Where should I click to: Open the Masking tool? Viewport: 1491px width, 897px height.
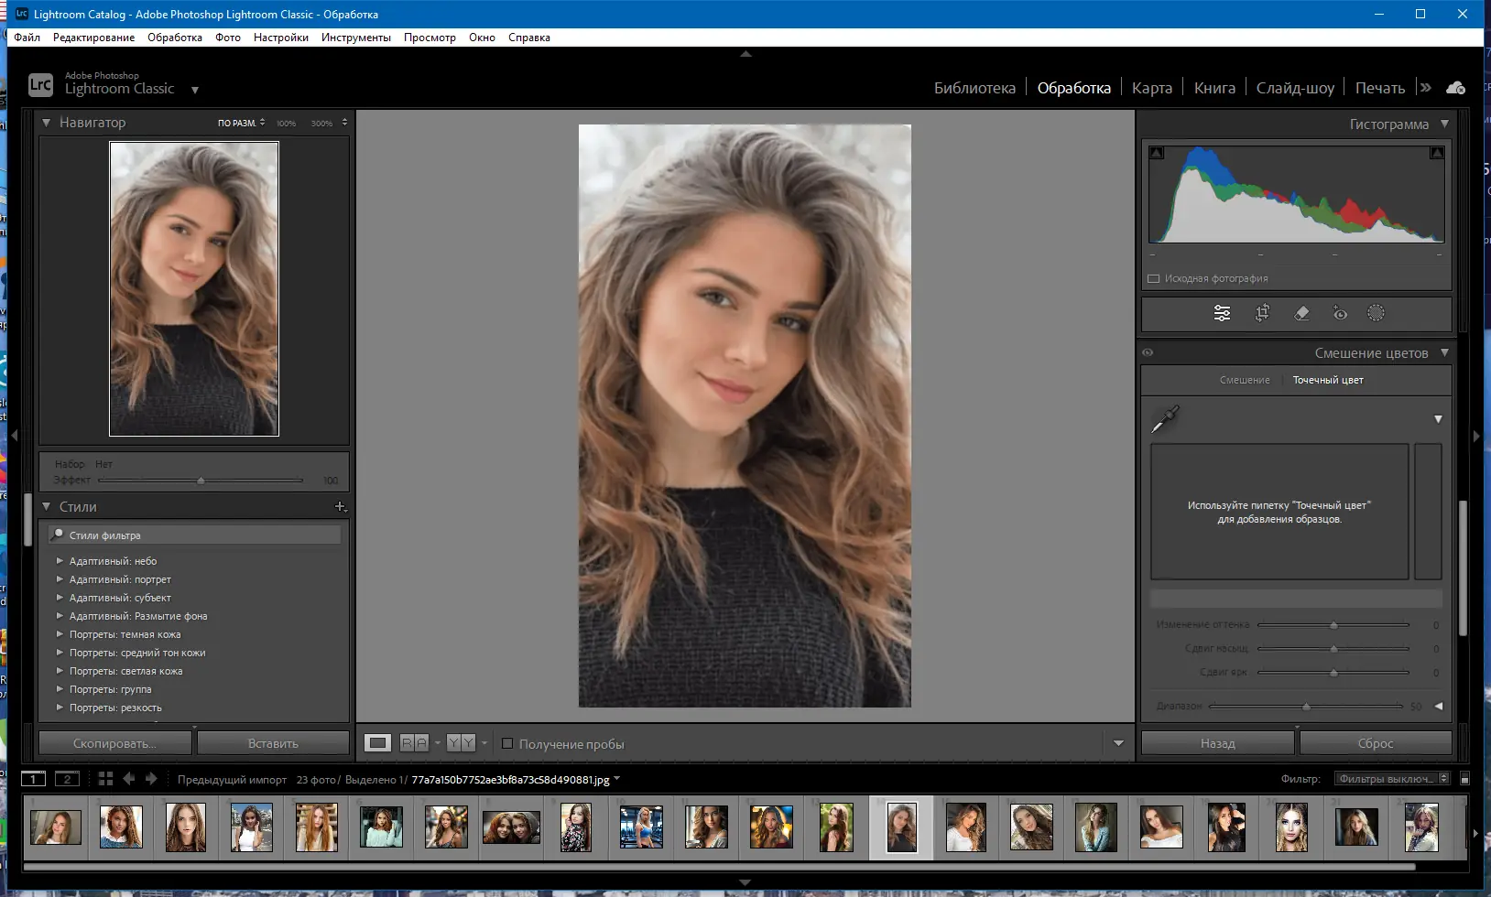pos(1376,313)
